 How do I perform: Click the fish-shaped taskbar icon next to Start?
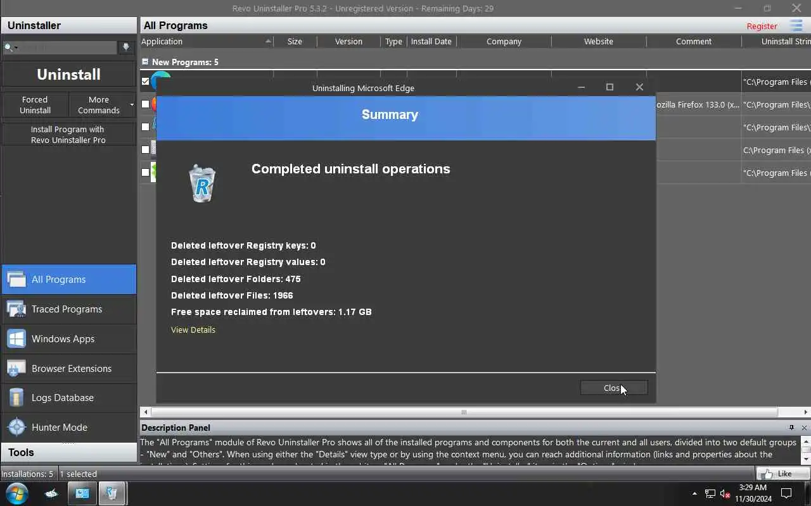[x=51, y=493]
